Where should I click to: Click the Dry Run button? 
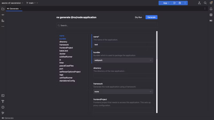coord(138,17)
